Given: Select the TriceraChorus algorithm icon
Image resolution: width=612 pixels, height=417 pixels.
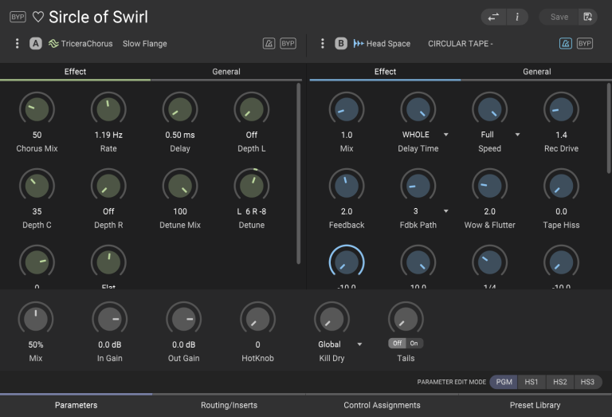Looking at the screenshot, I should [53, 43].
